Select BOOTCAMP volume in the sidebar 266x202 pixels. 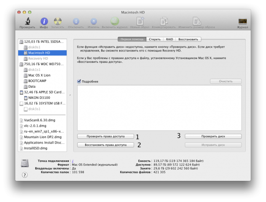click(38, 80)
